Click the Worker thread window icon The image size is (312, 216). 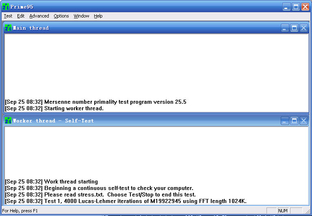point(8,121)
